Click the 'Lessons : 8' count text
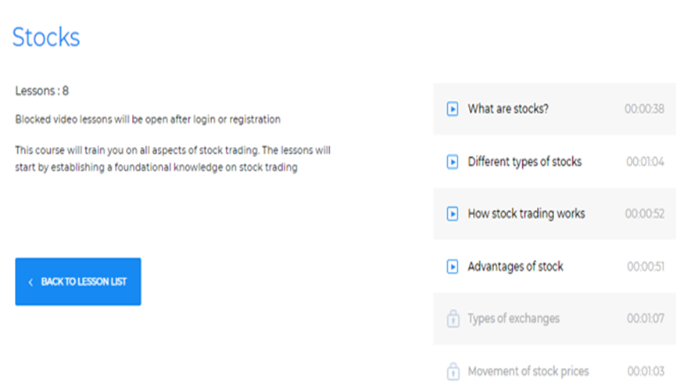 pos(42,91)
